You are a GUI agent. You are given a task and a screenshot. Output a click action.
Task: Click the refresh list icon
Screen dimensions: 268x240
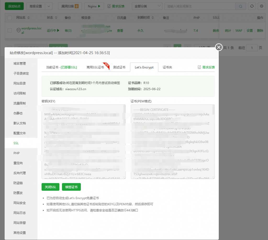pyautogui.click(x=252, y=6)
